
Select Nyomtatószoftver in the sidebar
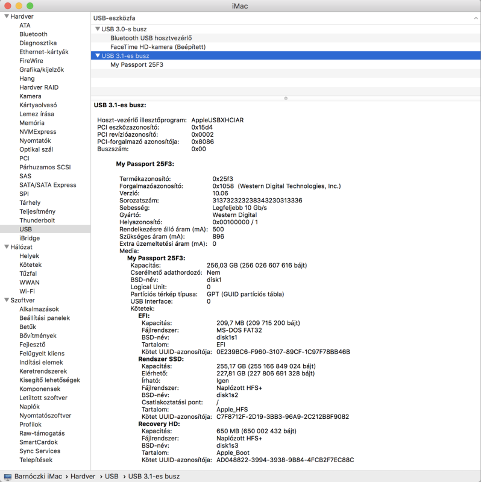coord(45,416)
